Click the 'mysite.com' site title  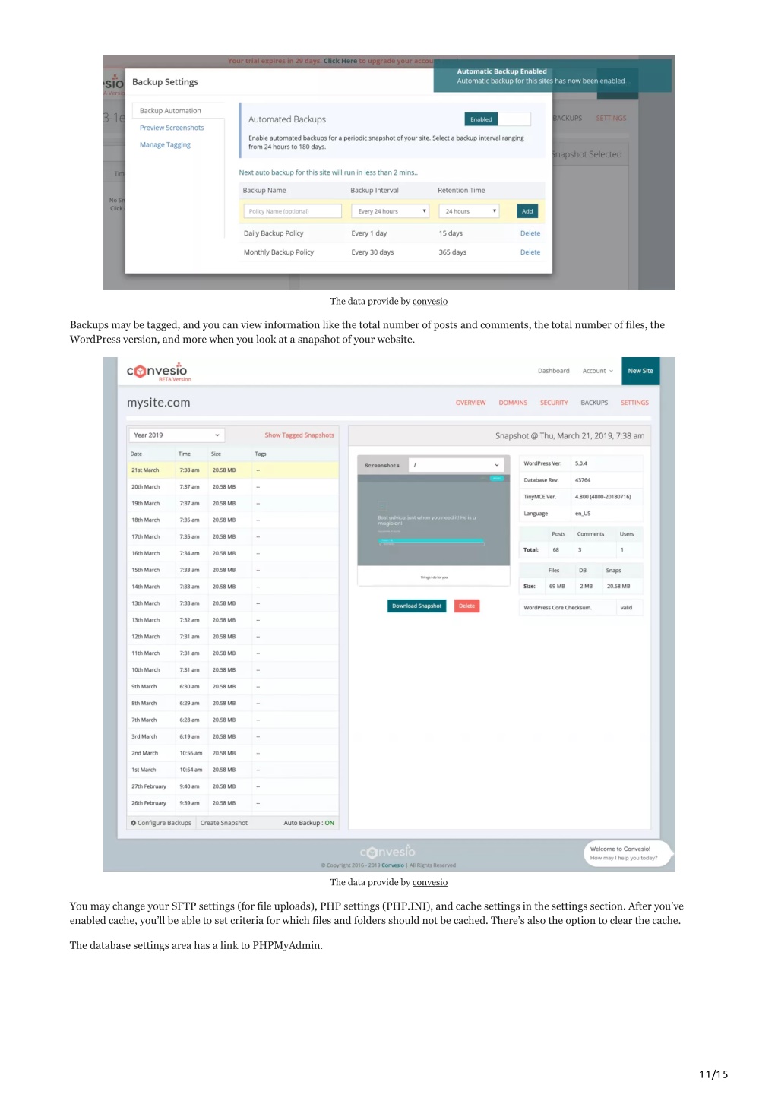click(158, 403)
